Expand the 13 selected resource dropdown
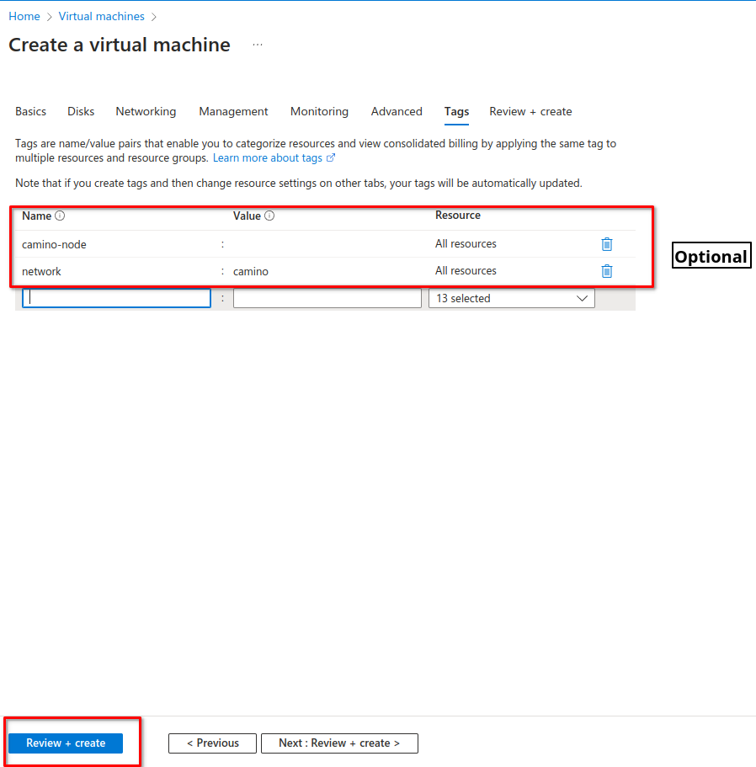The height and width of the screenshot is (767, 756). [x=512, y=298]
